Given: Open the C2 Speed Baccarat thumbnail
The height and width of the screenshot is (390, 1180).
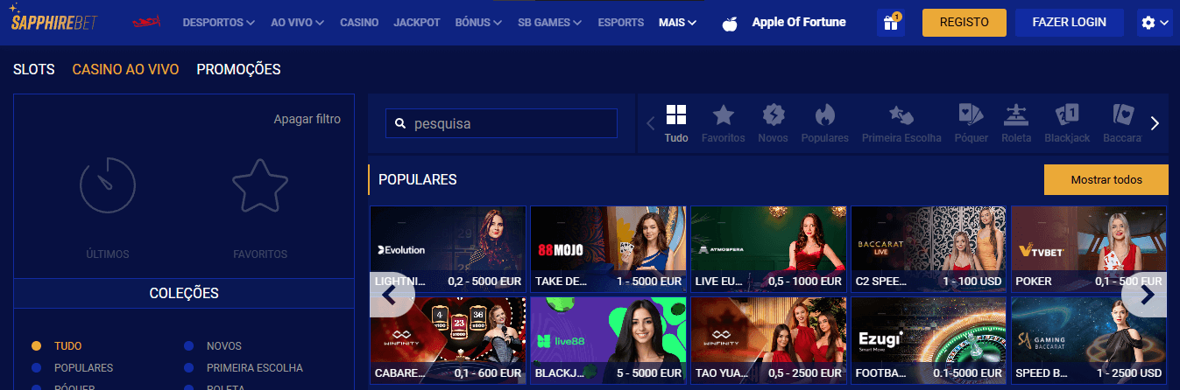Looking at the screenshot, I should coord(929,249).
